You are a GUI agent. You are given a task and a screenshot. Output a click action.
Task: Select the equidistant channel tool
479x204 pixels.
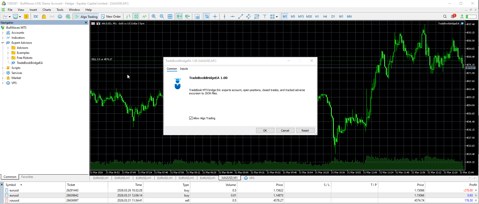click(x=249, y=17)
